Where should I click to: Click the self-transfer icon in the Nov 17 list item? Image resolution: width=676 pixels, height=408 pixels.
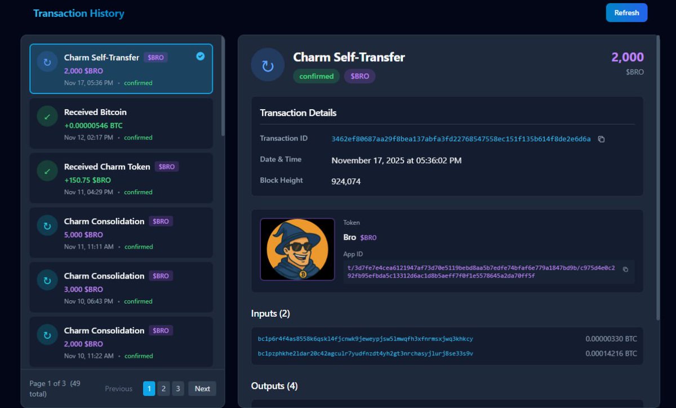pyautogui.click(x=47, y=62)
